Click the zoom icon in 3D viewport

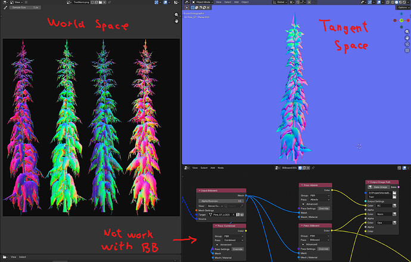[x=407, y=32]
